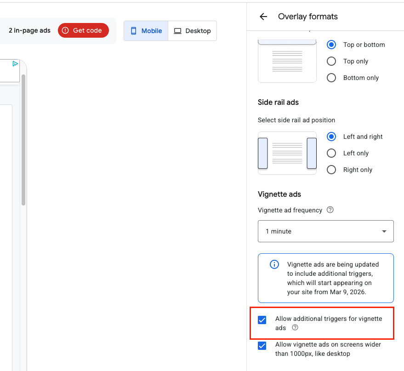The height and width of the screenshot is (371, 404).
Task: Select the Top only radio option
Action: (331, 61)
